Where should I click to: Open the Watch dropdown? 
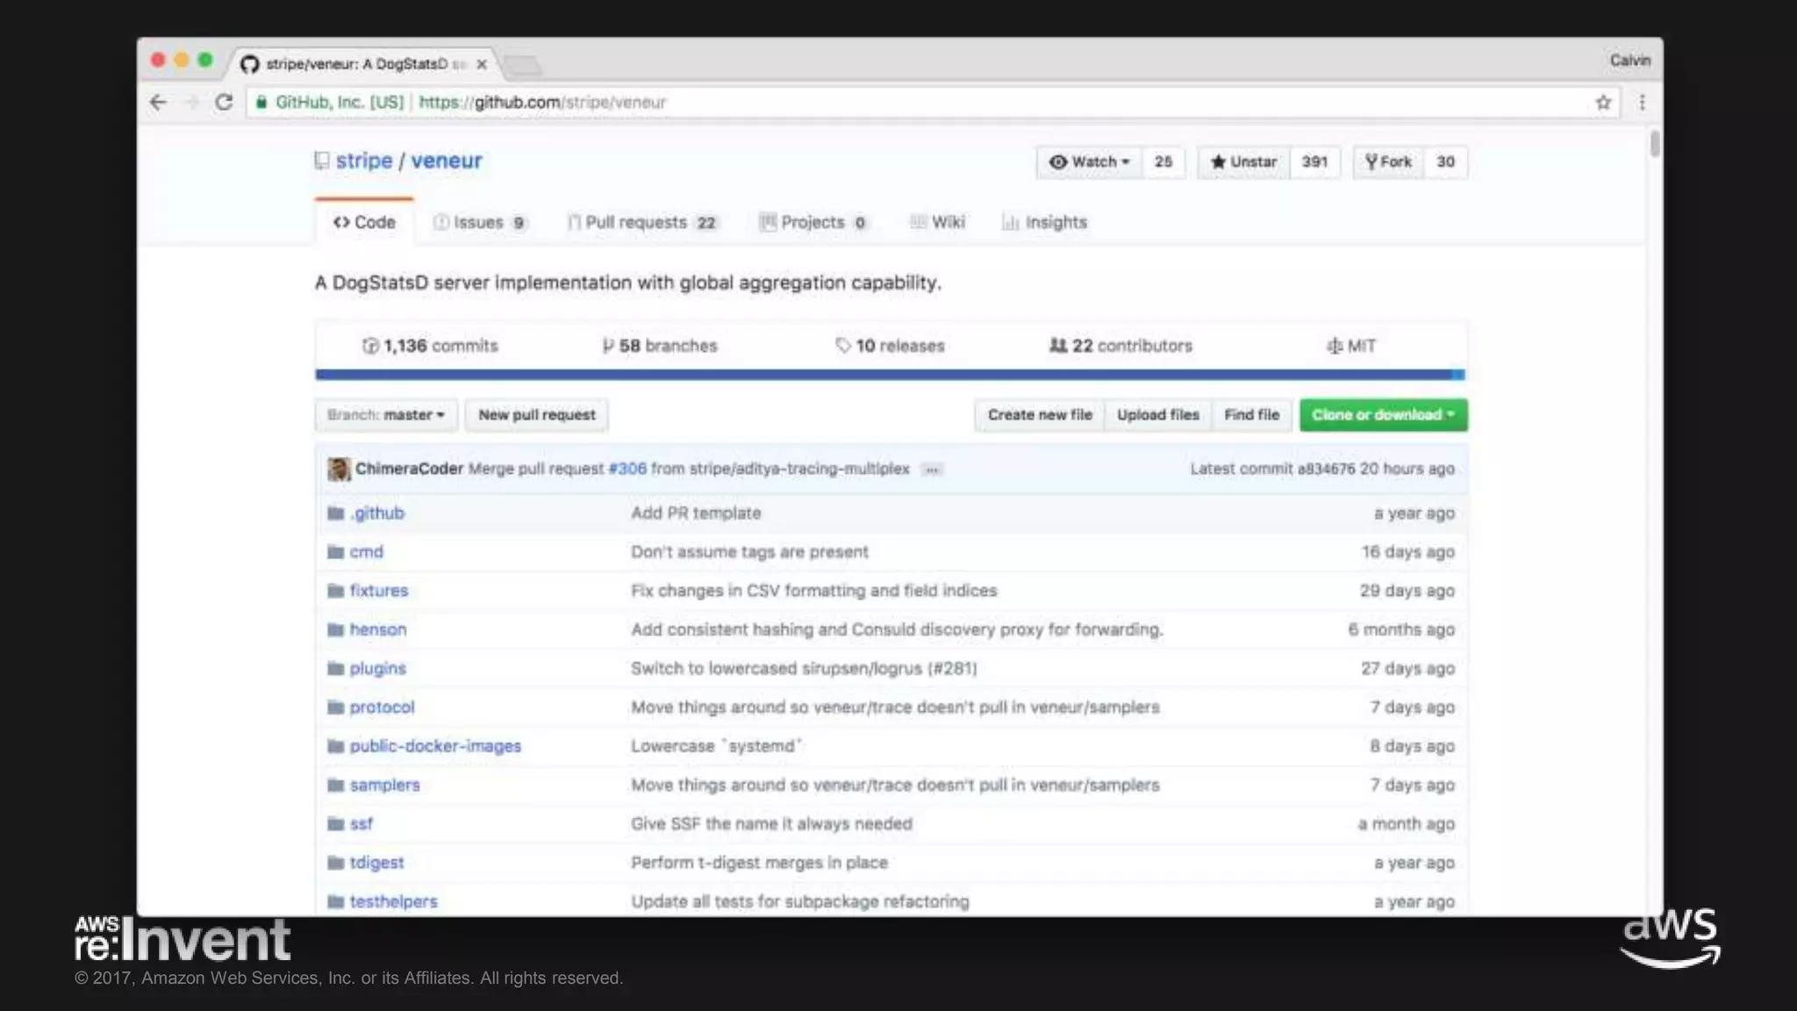[x=1090, y=162]
